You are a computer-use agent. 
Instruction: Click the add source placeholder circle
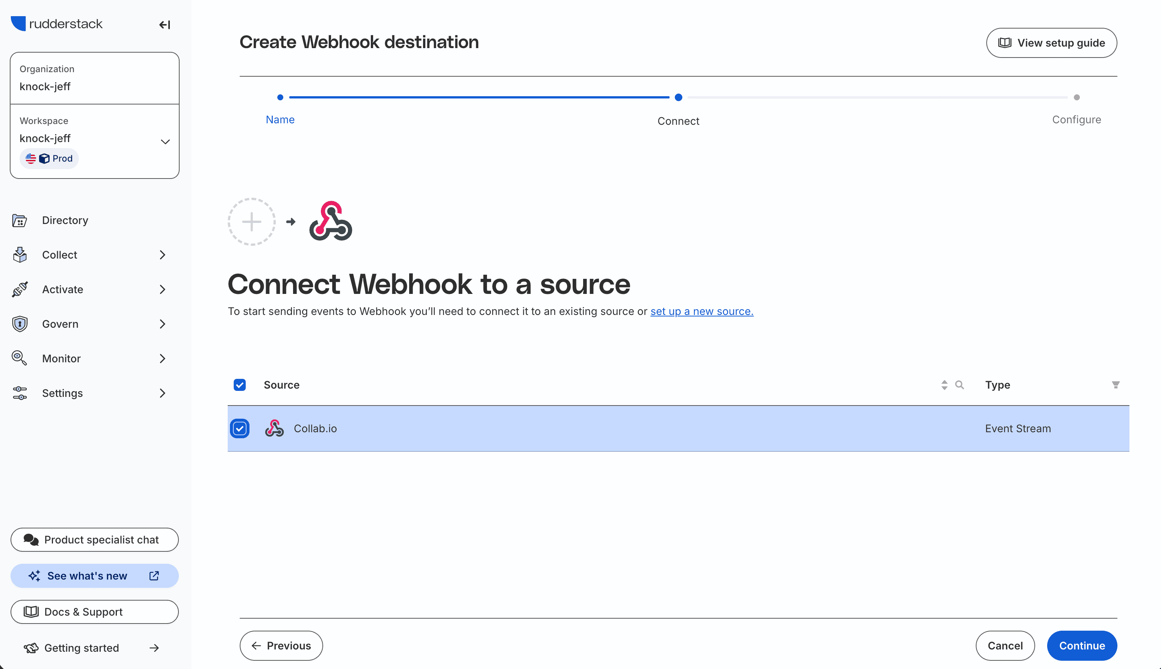pos(251,221)
